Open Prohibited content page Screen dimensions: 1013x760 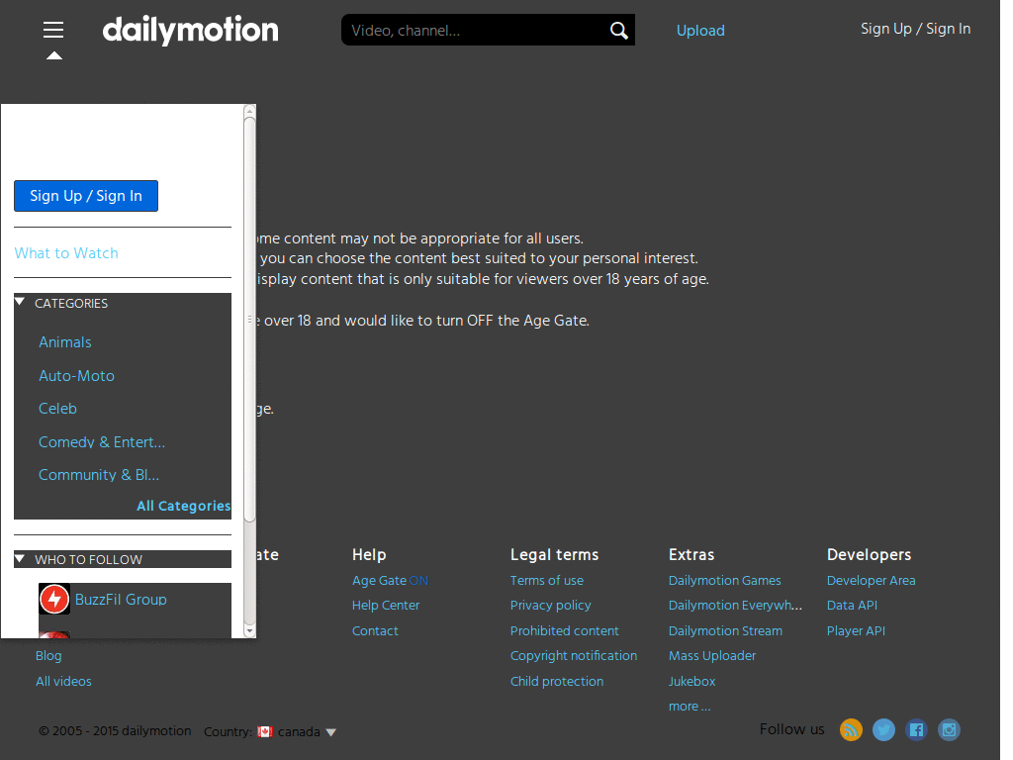pyautogui.click(x=565, y=630)
